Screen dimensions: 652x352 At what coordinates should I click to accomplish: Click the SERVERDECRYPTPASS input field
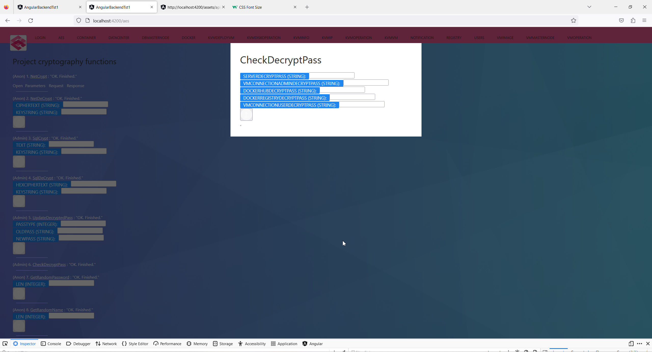click(x=331, y=76)
